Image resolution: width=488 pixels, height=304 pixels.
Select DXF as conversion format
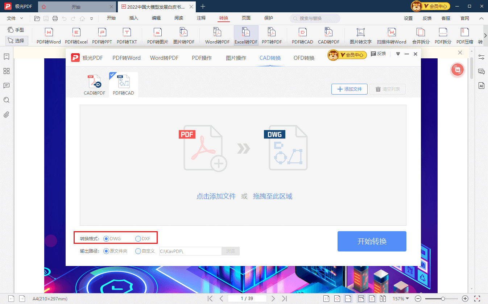point(138,239)
